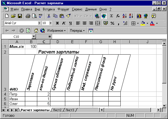Open the Вставка menu
Image resolution: width=168 pixels, height=119 pixels.
(x=49, y=9)
